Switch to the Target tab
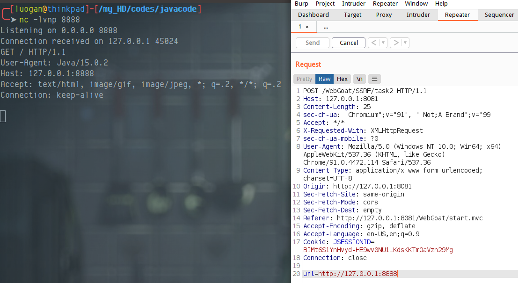Screen dimensions: 518x283 click(352, 15)
